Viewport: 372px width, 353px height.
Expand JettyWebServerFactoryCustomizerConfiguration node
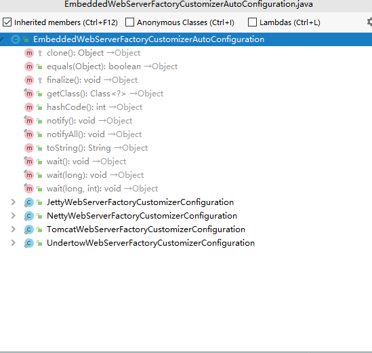(14, 202)
